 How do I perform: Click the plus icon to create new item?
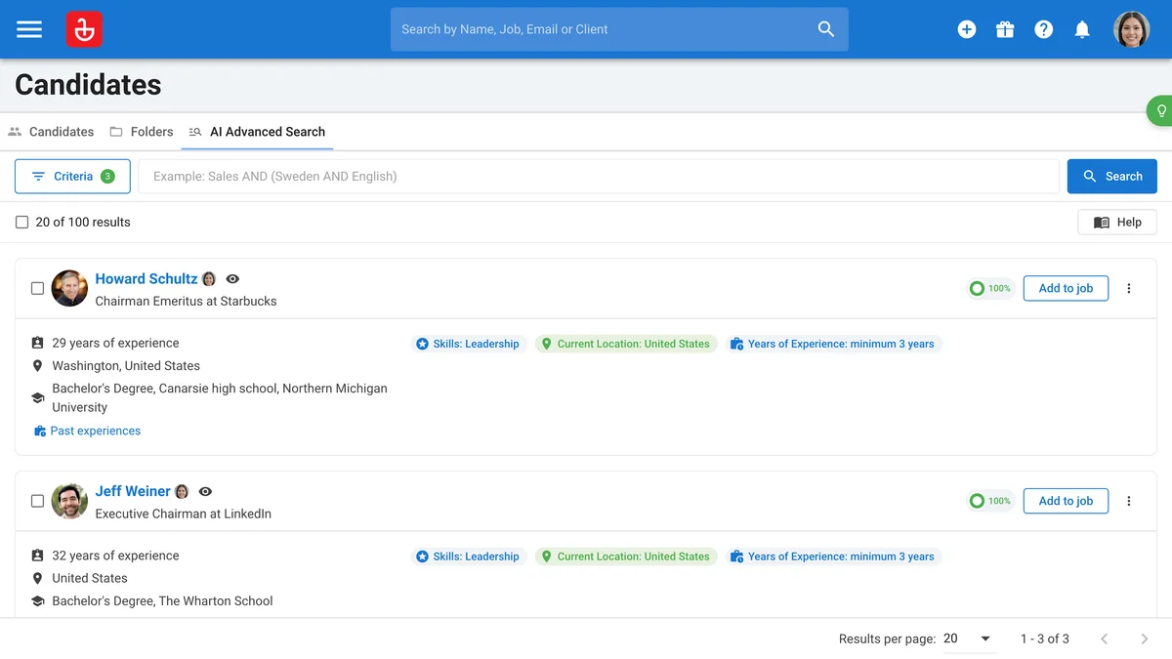[x=967, y=28]
